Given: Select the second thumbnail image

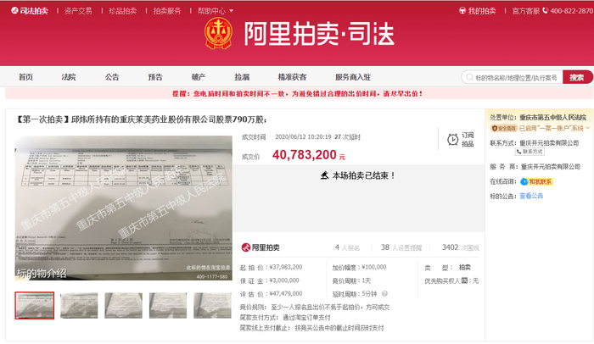Looking at the screenshot, I should 79,305.
